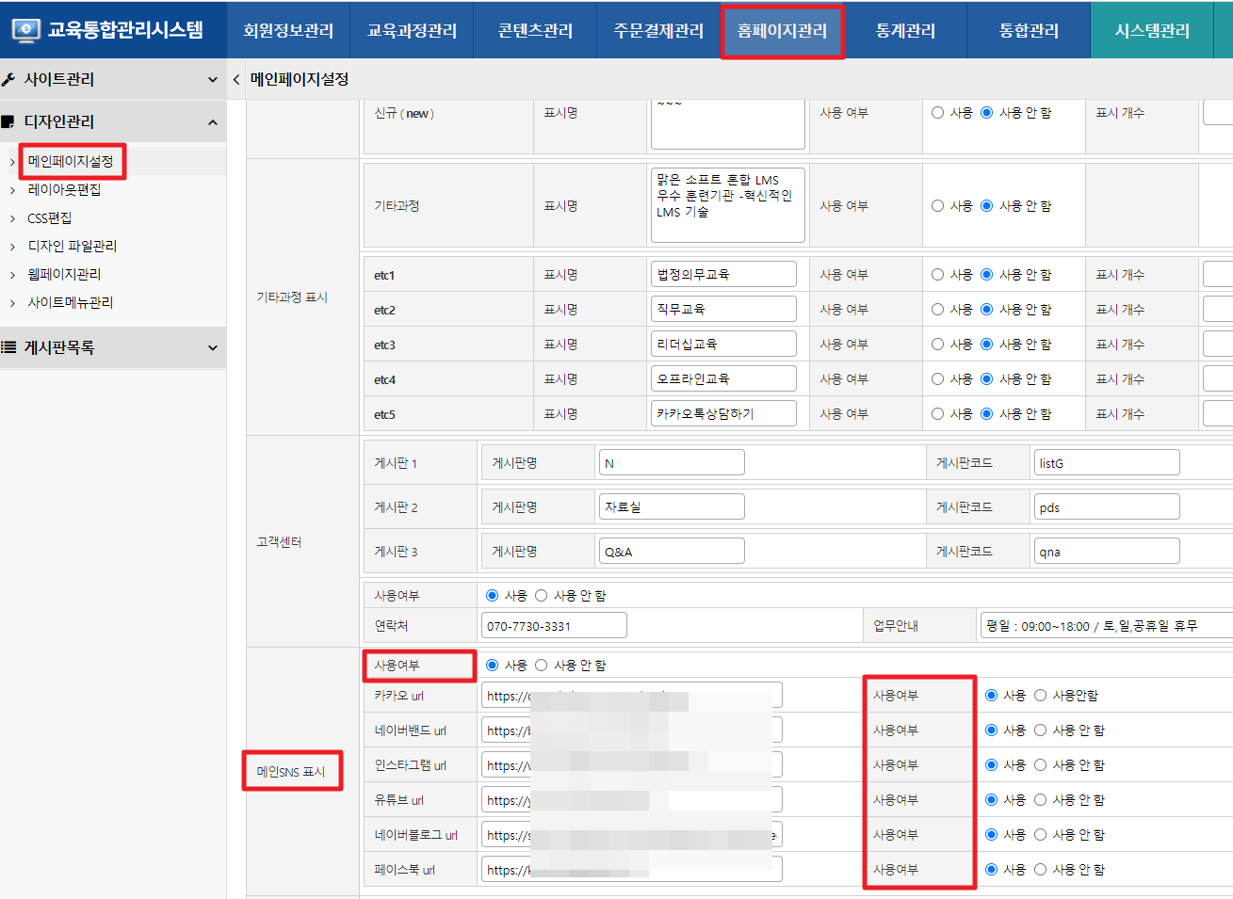Select 사용 radio for etc1 법정의무교육
1233x899 pixels.
click(x=937, y=275)
